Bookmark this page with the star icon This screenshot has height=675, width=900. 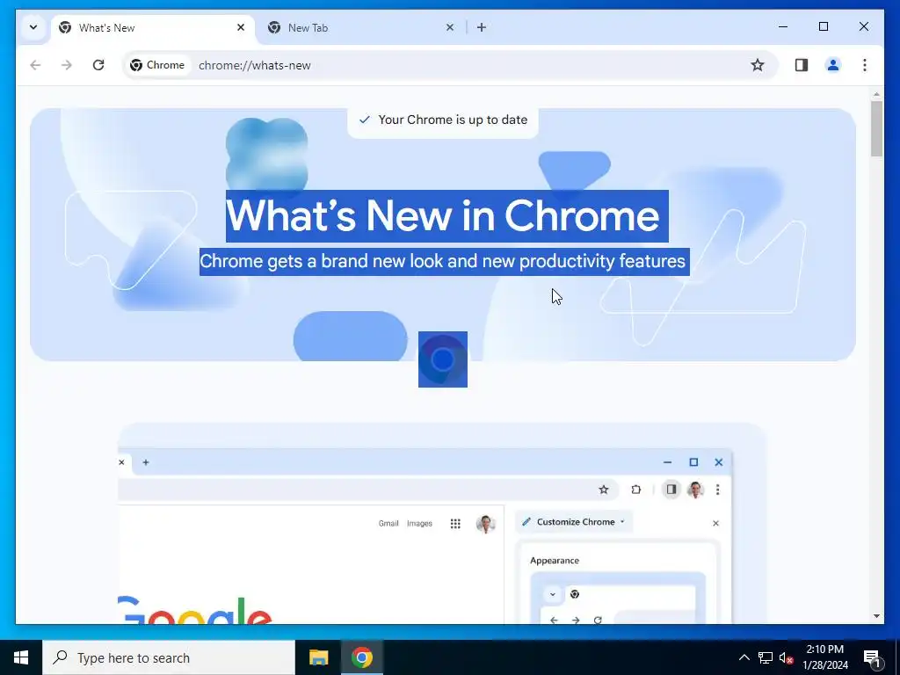point(758,65)
